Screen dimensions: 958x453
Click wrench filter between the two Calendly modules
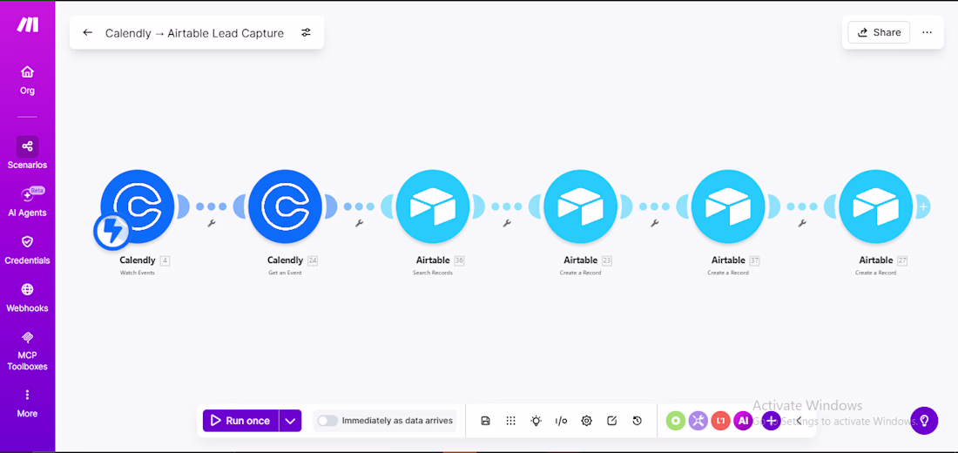(212, 223)
